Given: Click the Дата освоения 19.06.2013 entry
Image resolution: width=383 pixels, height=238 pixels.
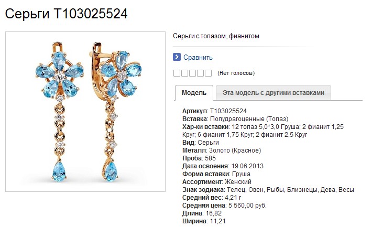Looking at the screenshot, I should click(223, 166).
